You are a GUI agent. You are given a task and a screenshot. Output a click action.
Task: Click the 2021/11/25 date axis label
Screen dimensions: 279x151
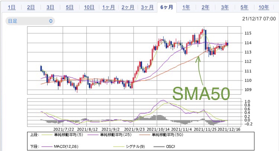(x=205, y=129)
